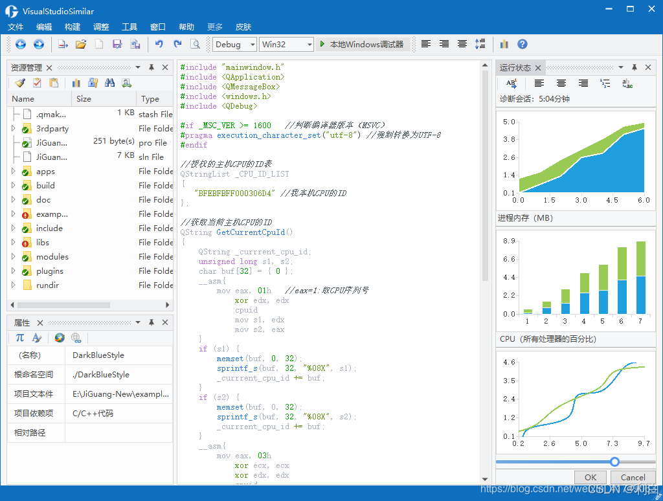Open the 文件 menu
The height and width of the screenshot is (501, 663).
point(16,27)
